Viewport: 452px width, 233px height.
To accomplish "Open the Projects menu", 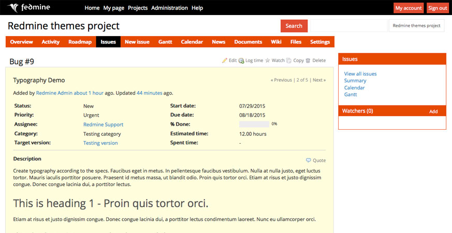I will [x=138, y=8].
